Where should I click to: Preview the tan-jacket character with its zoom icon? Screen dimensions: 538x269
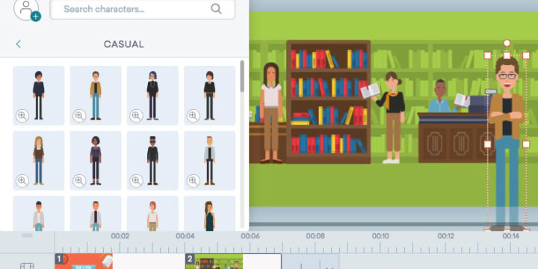click(x=79, y=116)
